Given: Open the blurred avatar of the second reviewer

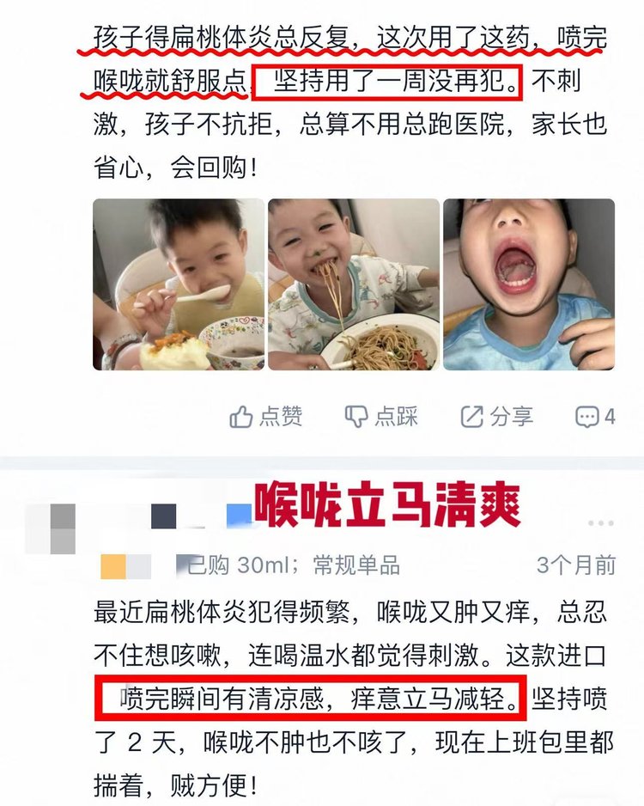Looking at the screenshot, I should (52, 529).
